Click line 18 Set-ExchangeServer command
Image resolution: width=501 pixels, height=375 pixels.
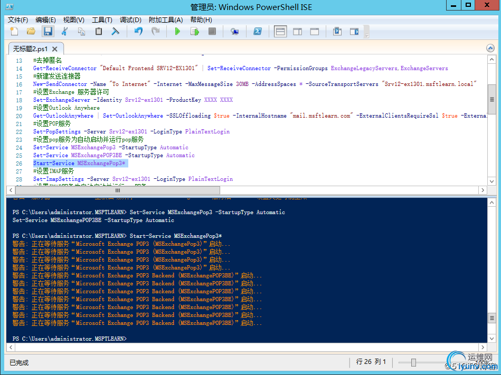click(133, 100)
